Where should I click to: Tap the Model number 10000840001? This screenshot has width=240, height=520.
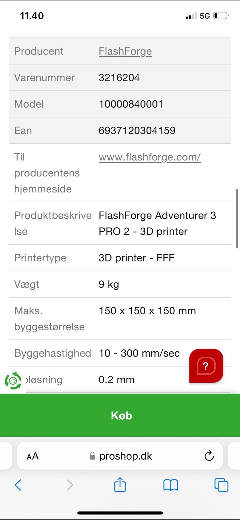tap(131, 104)
